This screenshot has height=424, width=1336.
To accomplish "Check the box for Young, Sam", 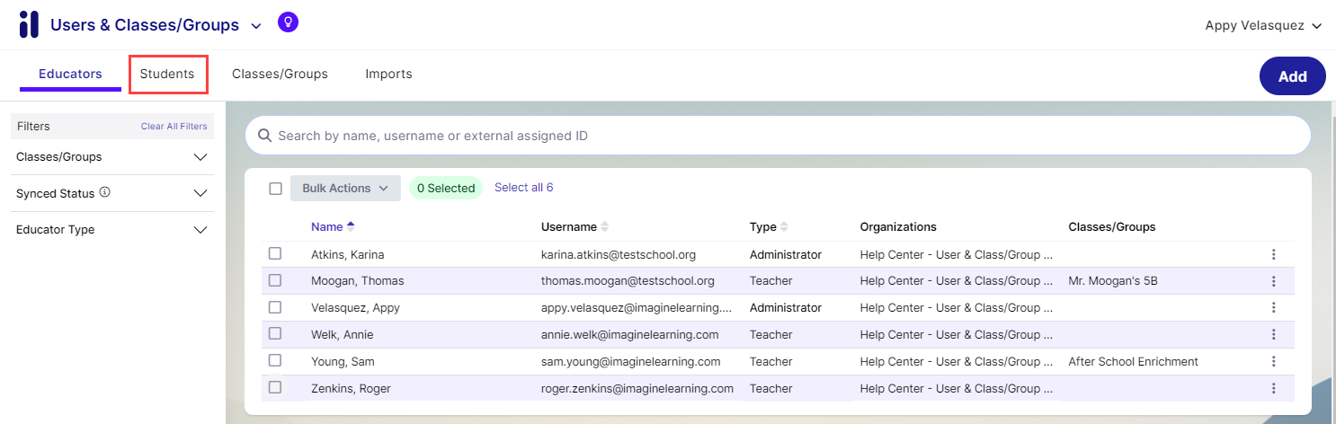I will click(x=275, y=360).
